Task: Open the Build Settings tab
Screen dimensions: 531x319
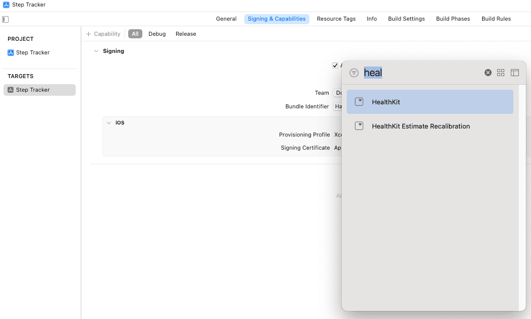Action: 406,19
